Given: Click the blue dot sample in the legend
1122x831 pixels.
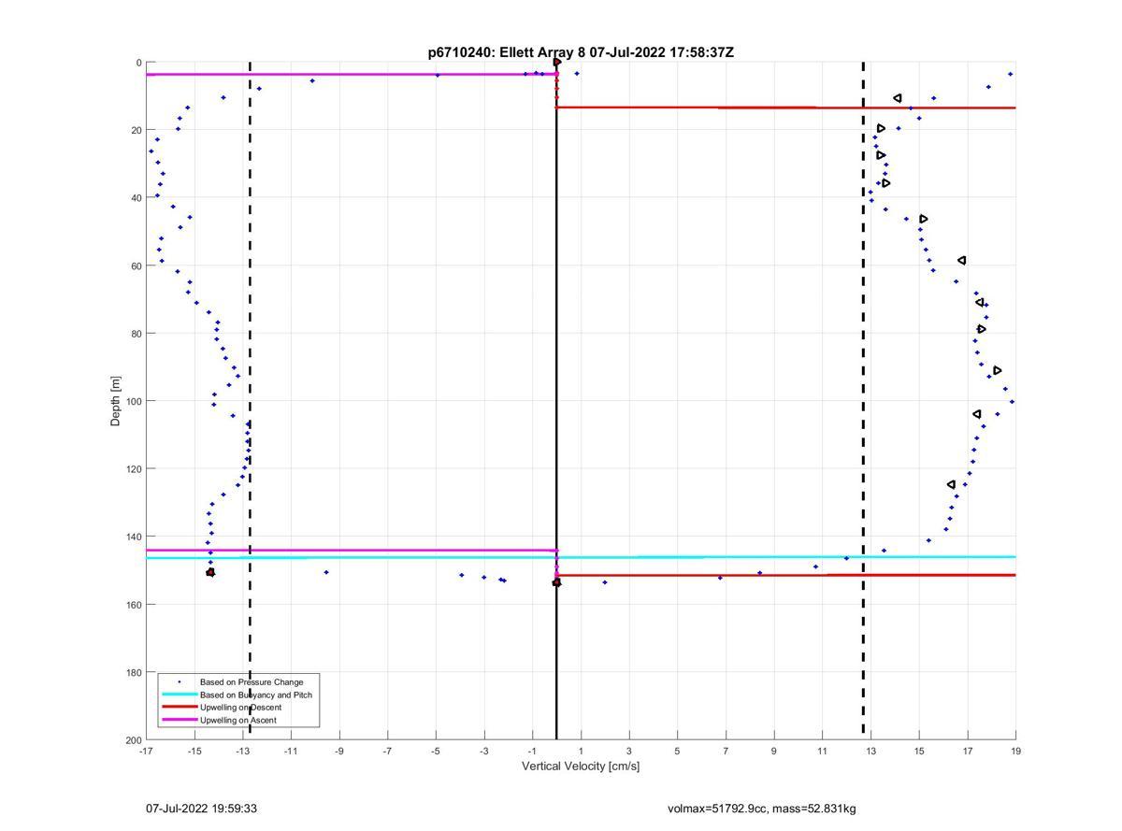Looking at the screenshot, I should (179, 681).
